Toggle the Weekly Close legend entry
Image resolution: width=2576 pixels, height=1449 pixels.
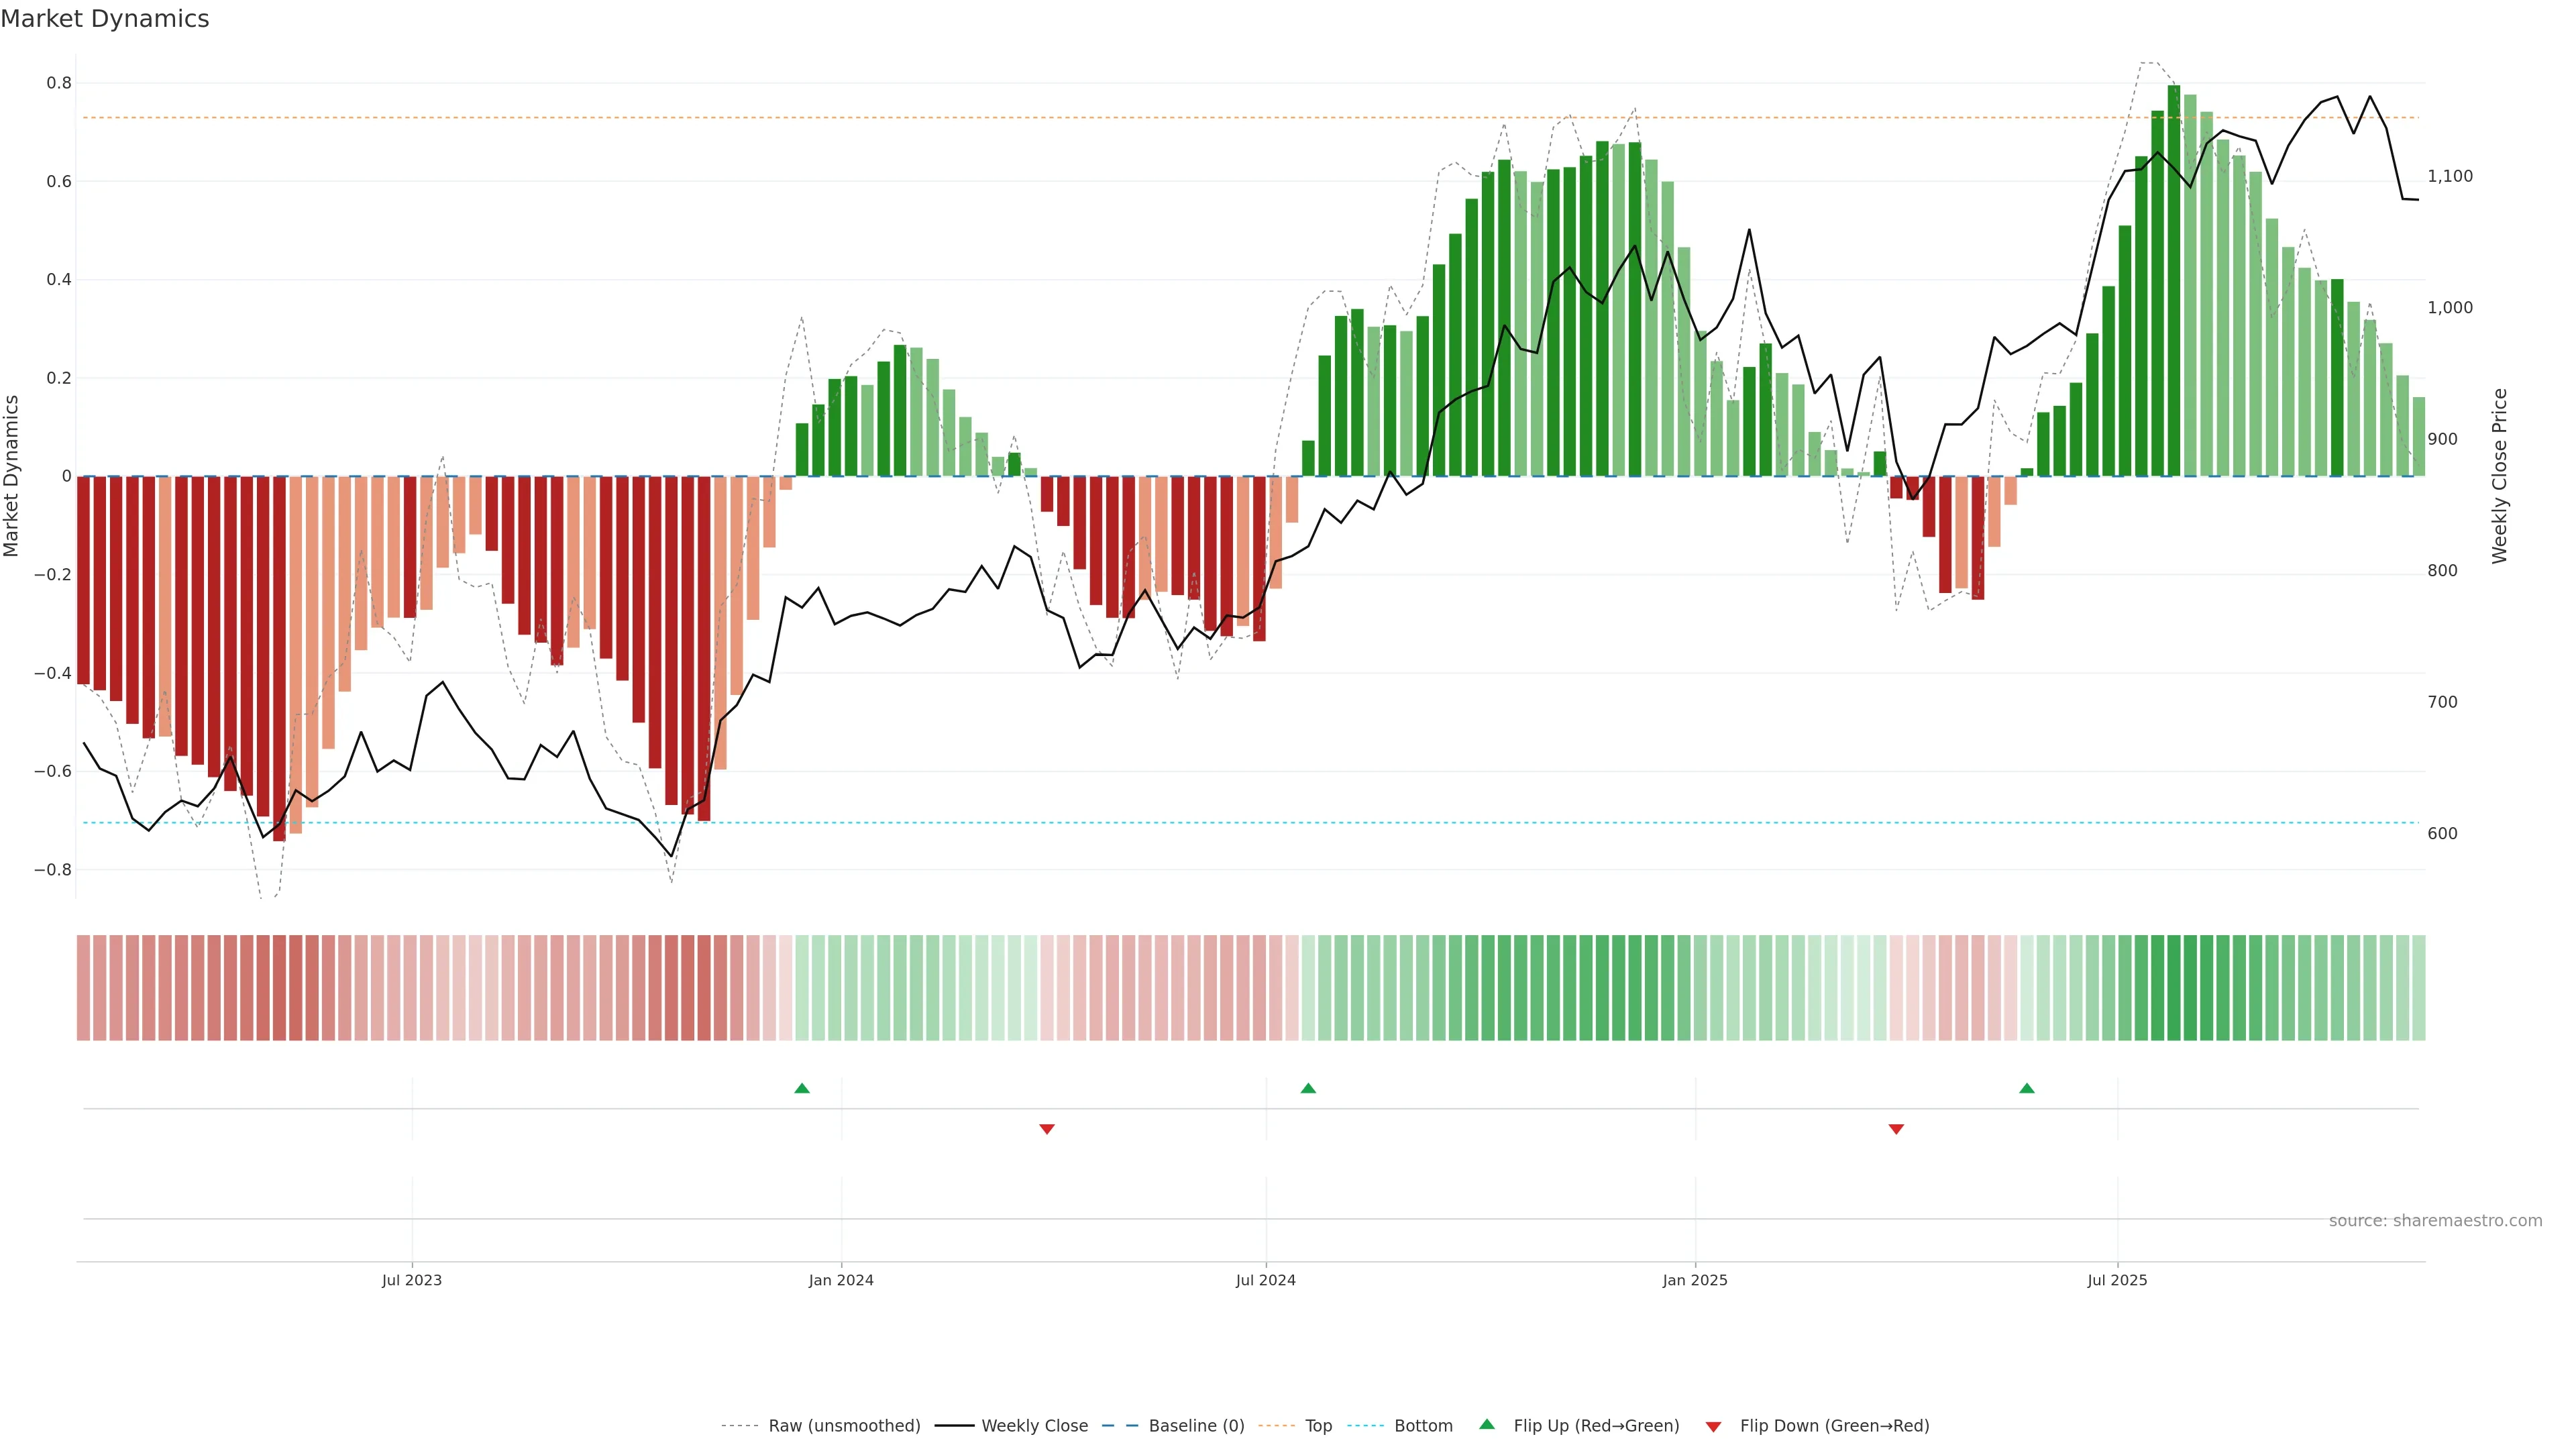click(x=1034, y=1426)
